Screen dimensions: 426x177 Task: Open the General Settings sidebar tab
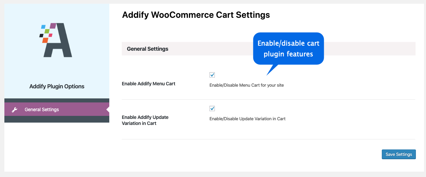[x=42, y=109]
